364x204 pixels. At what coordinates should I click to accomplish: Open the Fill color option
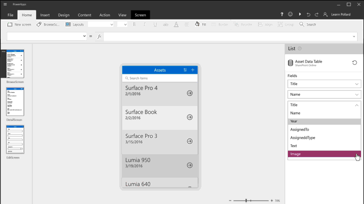pos(200,24)
